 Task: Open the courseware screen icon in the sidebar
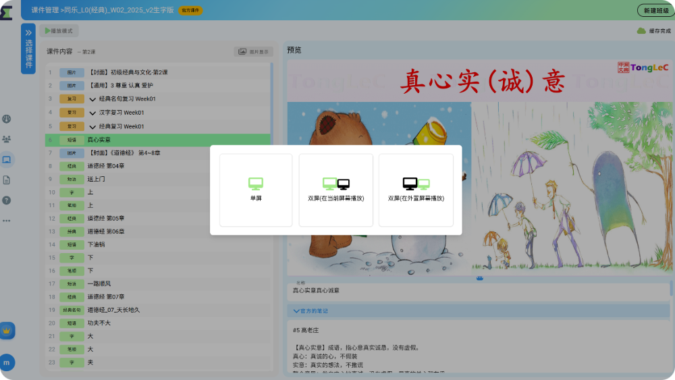coord(7,160)
